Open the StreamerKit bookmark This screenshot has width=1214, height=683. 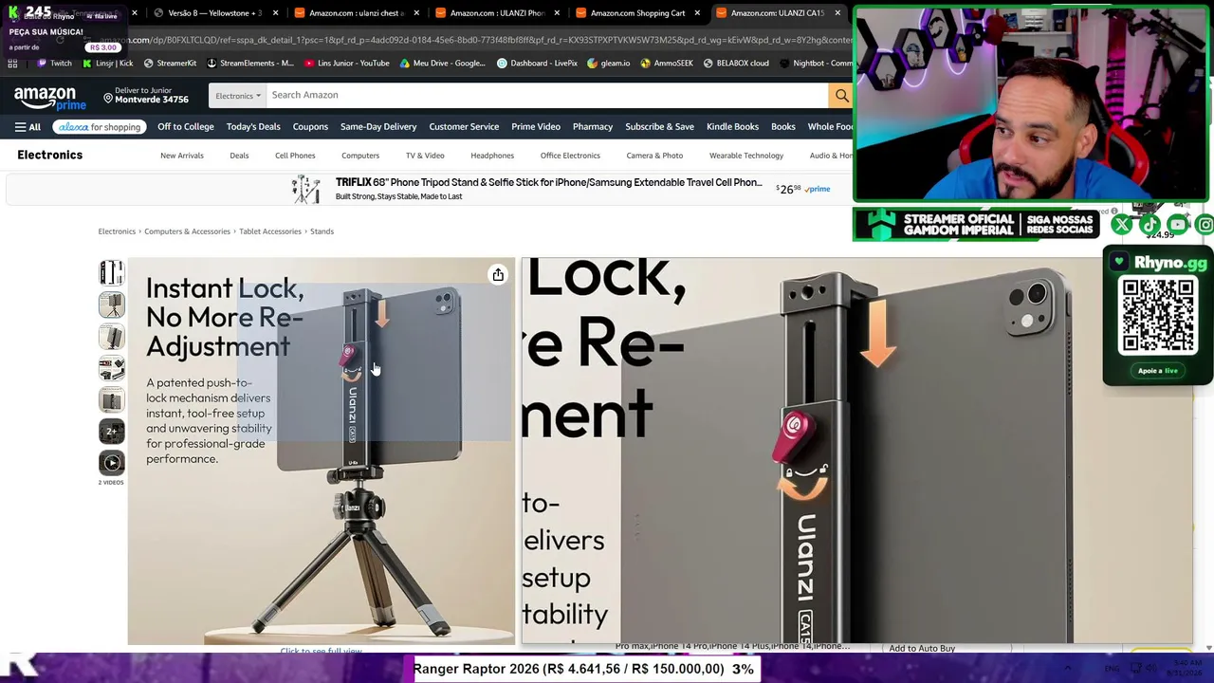click(x=170, y=64)
